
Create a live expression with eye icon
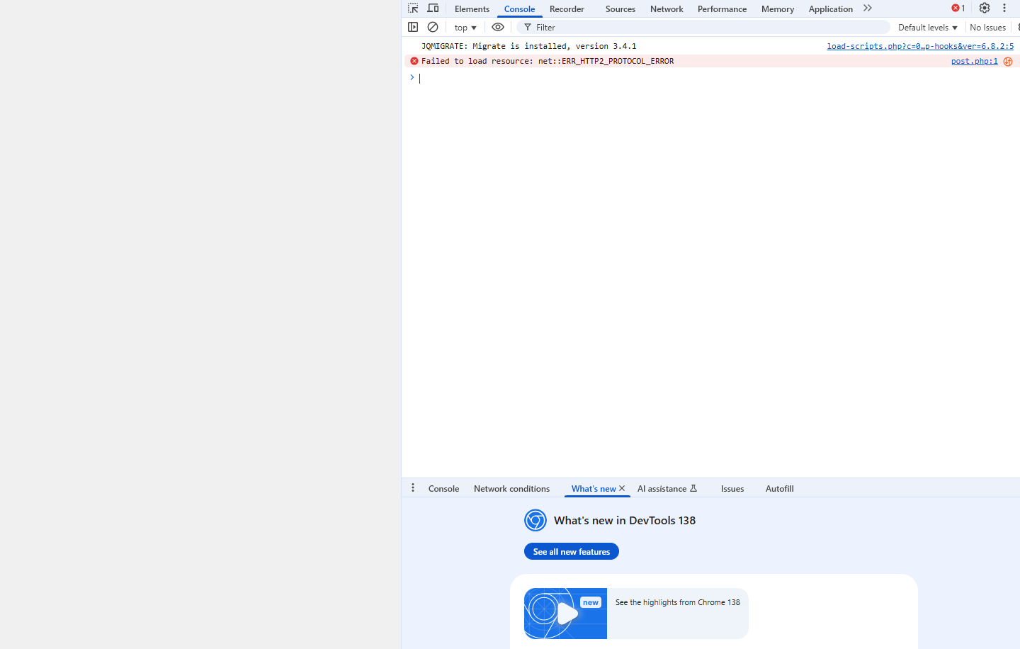tap(498, 27)
